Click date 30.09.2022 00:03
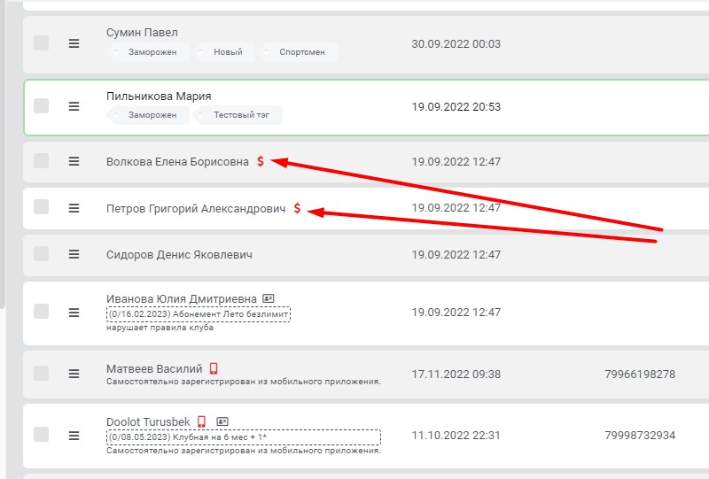Viewport: 709px width, 479px height. (x=456, y=44)
